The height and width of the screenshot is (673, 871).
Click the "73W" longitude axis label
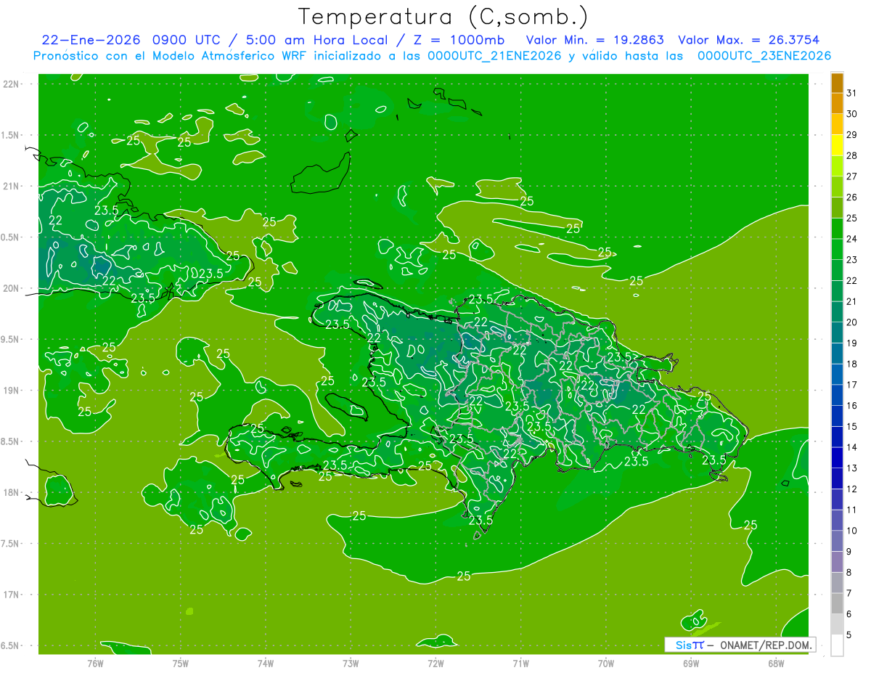(x=351, y=664)
